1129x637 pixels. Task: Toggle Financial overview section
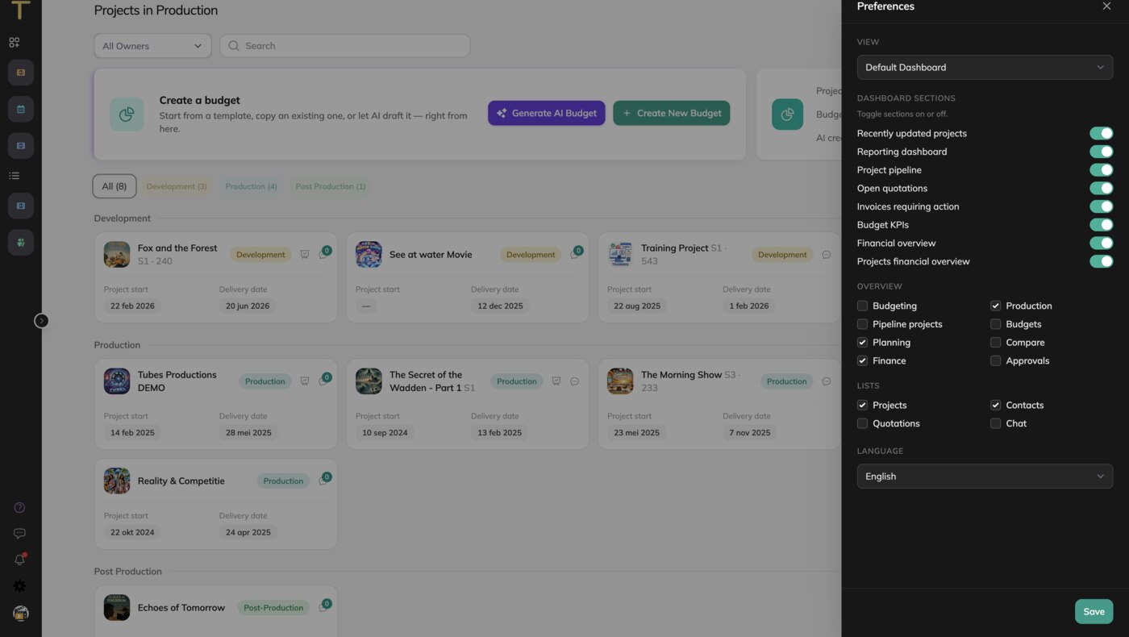(1101, 243)
